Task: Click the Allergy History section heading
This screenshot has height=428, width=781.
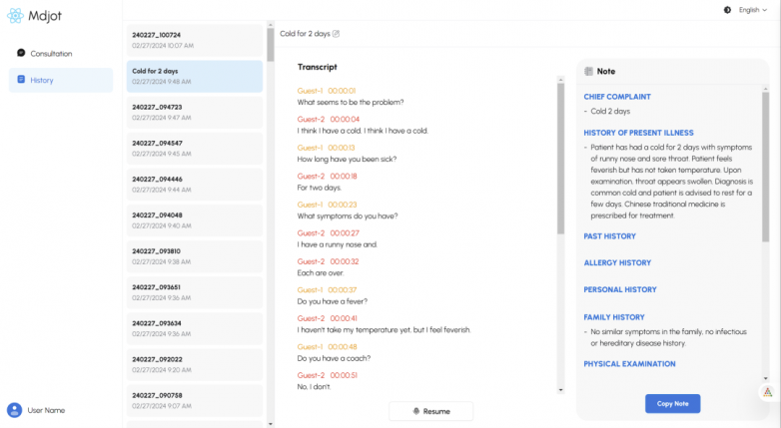Action: click(x=617, y=263)
